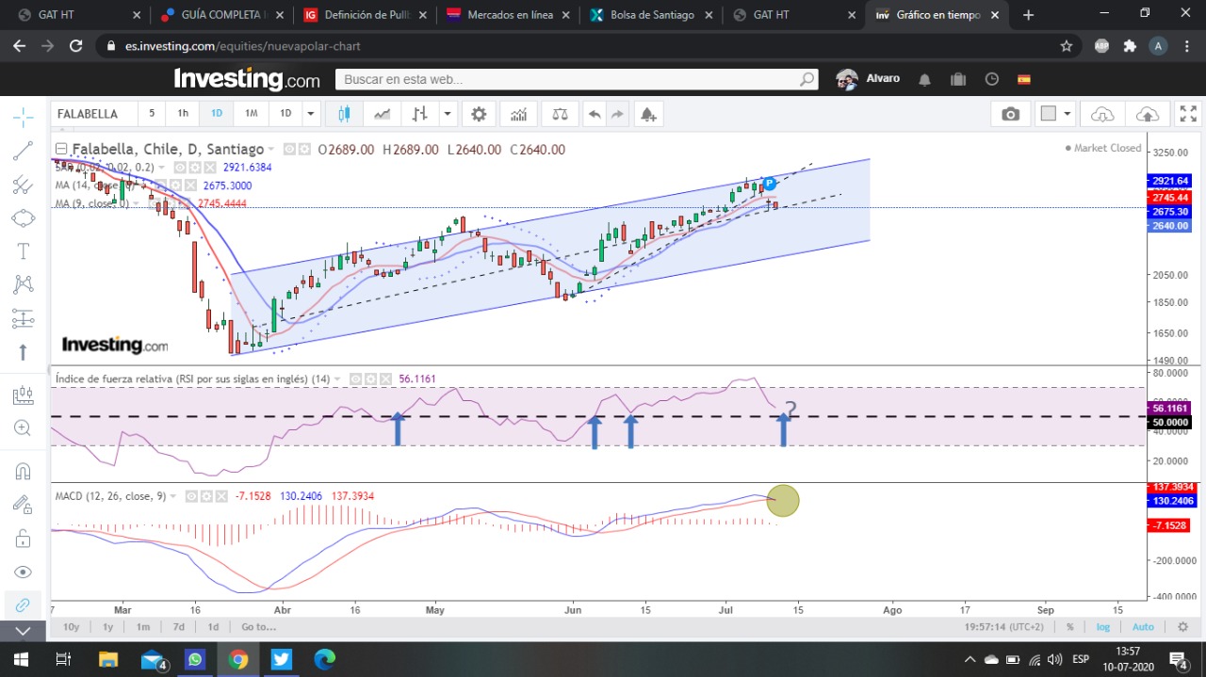Open the indicators panel
This screenshot has height=677, width=1206.
(x=518, y=114)
